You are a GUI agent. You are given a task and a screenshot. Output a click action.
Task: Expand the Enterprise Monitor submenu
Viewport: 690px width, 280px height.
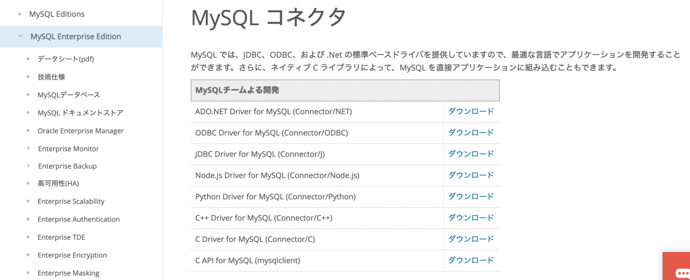(28, 149)
